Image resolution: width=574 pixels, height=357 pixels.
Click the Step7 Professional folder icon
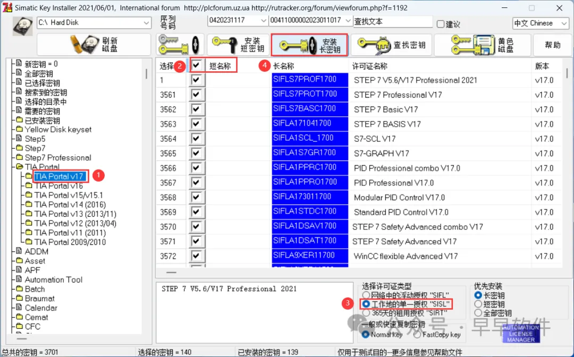click(20, 157)
